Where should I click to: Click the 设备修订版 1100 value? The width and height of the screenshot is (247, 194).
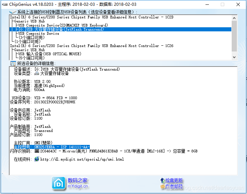tap(38, 118)
